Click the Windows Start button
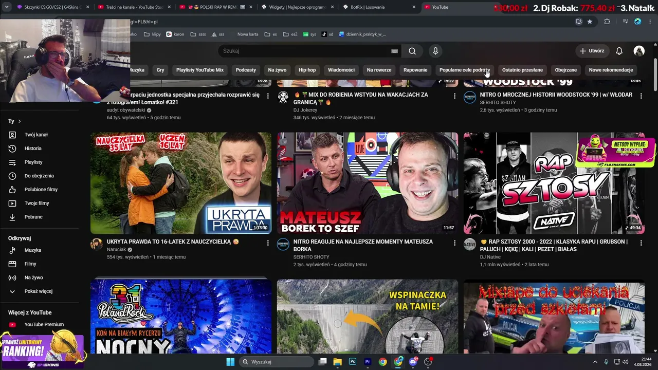Image resolution: width=658 pixels, height=370 pixels. [x=230, y=362]
